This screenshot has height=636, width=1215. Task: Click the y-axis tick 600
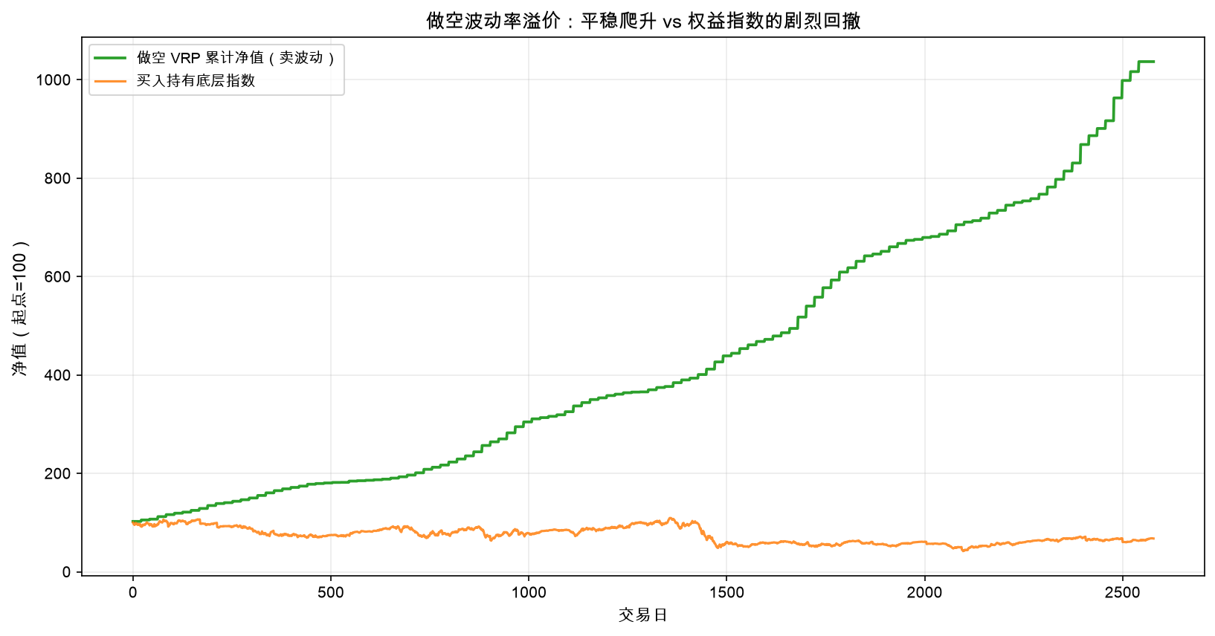[58, 277]
